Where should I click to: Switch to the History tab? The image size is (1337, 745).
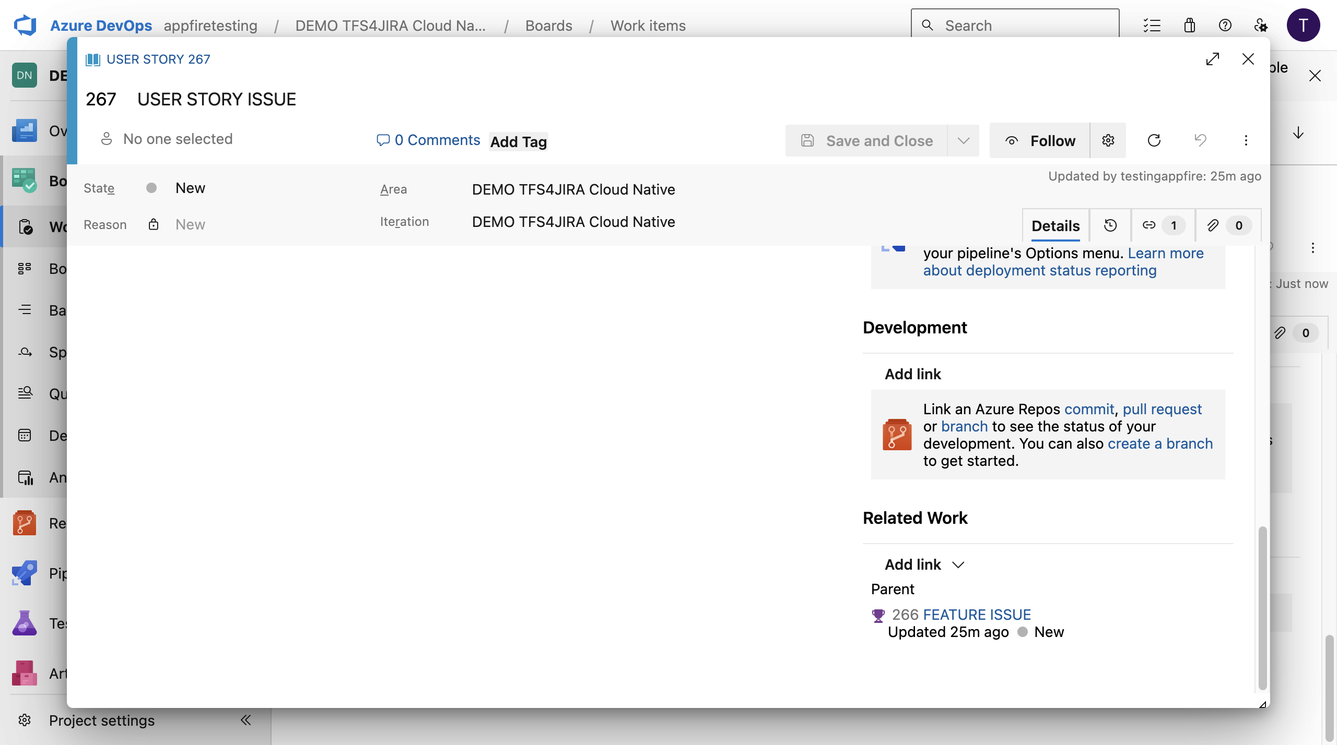coord(1110,225)
